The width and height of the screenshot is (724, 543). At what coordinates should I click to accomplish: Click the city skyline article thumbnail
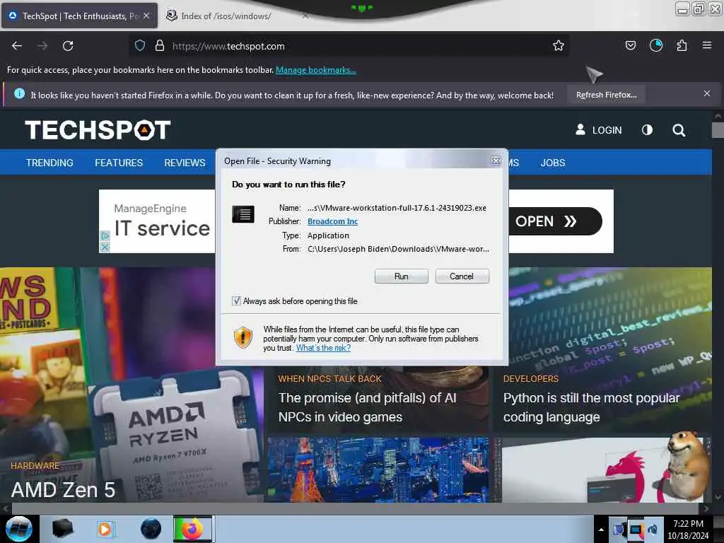coord(378,469)
